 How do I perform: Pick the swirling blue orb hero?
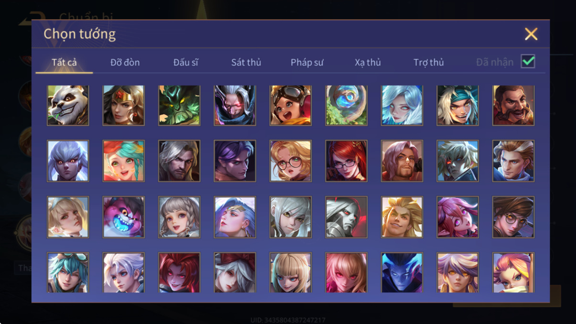[x=346, y=105]
